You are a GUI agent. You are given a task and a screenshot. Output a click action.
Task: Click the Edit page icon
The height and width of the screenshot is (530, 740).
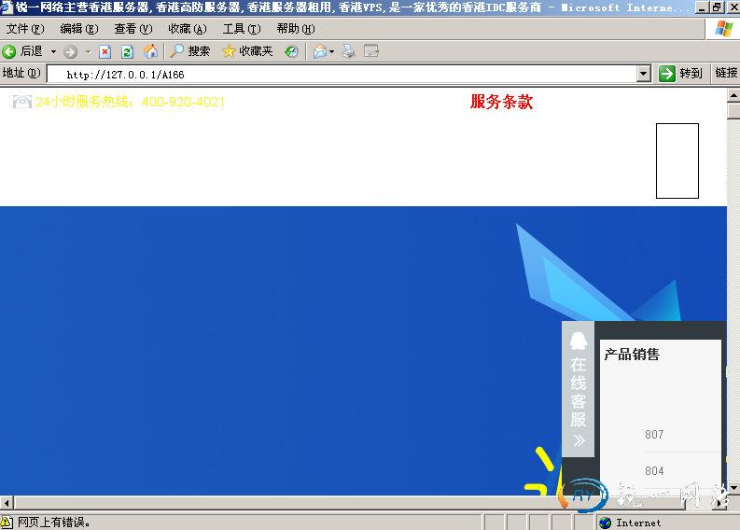pyautogui.click(x=371, y=51)
